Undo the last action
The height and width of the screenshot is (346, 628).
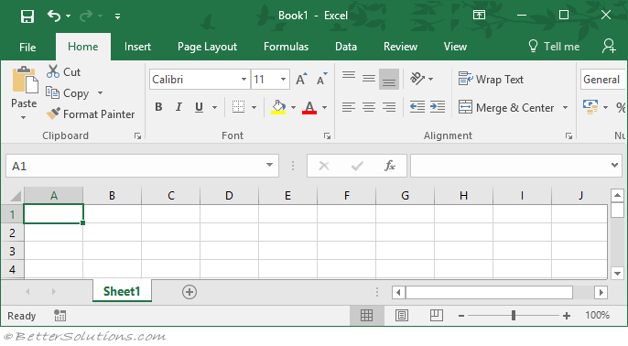coord(54,16)
